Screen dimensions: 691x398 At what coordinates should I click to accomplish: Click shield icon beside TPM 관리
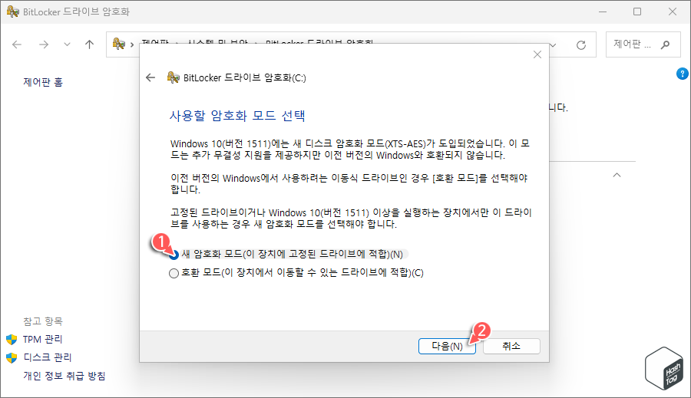click(x=12, y=340)
